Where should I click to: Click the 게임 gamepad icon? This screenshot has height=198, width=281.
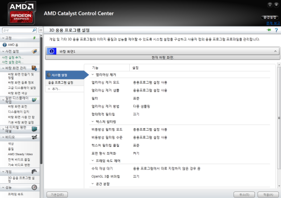click(x=34, y=171)
